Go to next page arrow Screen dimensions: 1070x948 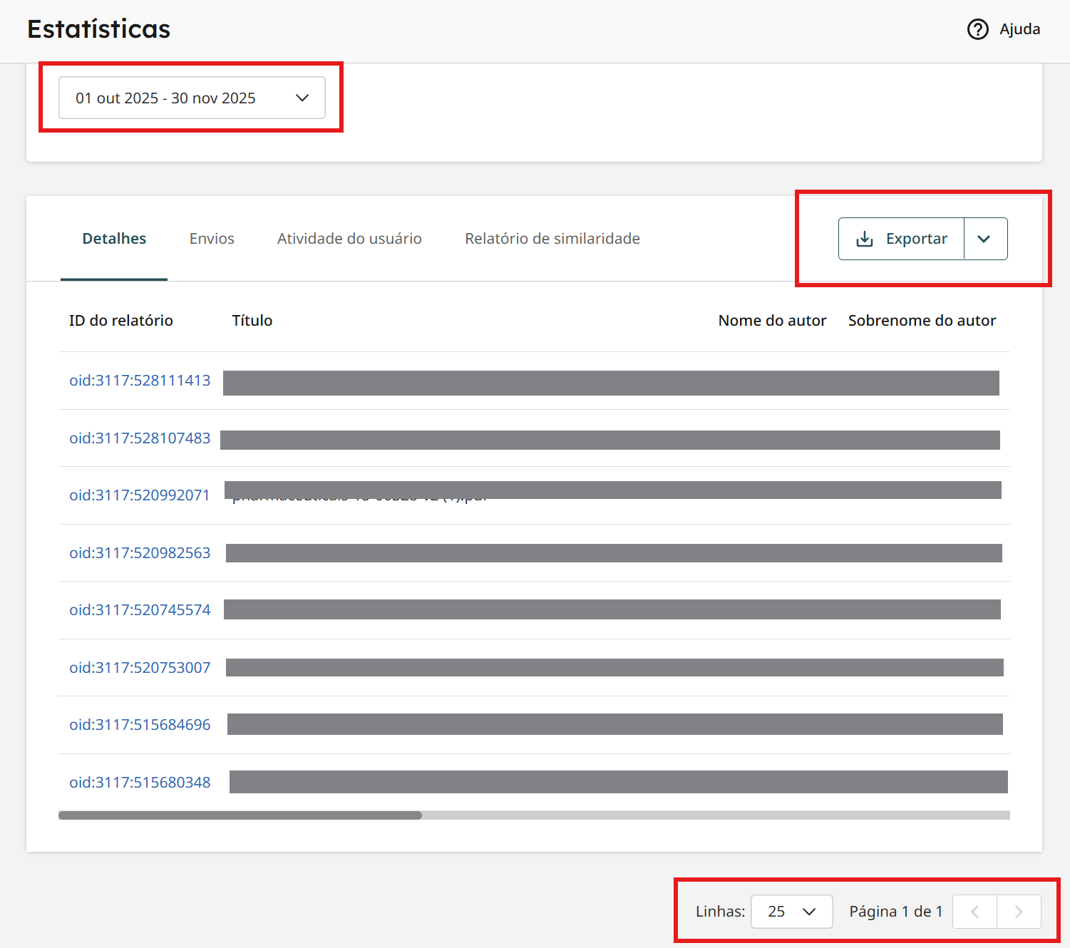(1019, 912)
